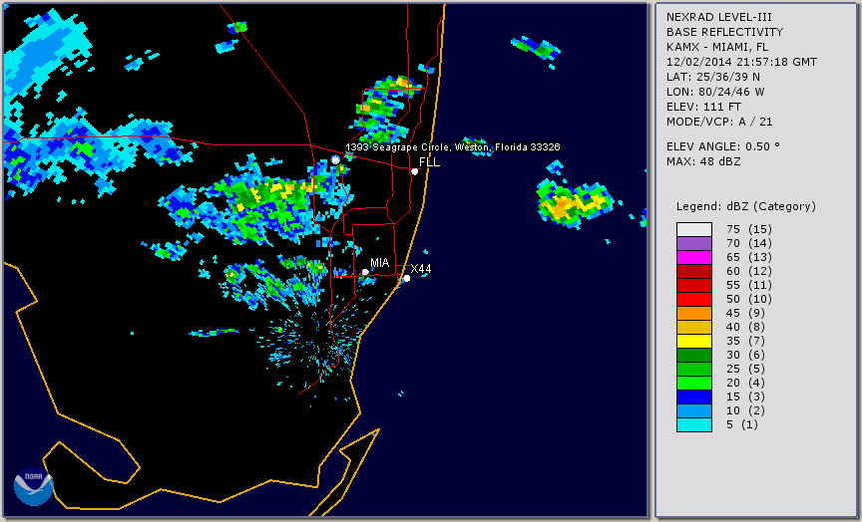Select the 65 dBZ magenta legend swatch
The width and height of the screenshot is (862, 522).
pyautogui.click(x=694, y=257)
